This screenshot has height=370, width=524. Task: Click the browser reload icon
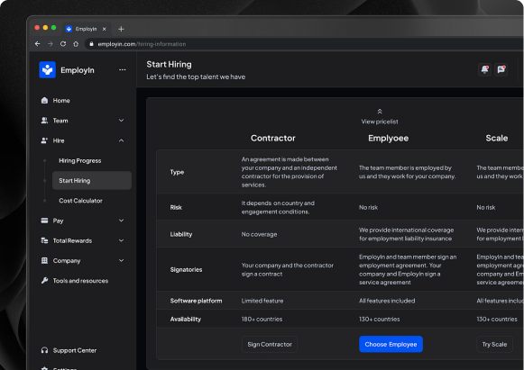tap(63, 44)
